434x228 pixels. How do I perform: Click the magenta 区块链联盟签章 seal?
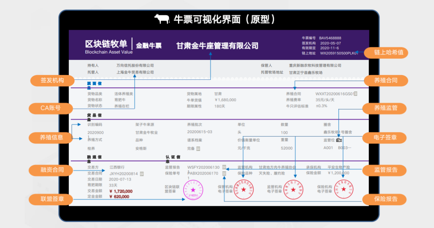click(x=193, y=190)
